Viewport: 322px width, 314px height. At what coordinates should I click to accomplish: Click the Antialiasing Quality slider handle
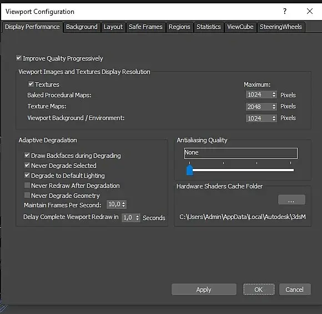click(189, 170)
